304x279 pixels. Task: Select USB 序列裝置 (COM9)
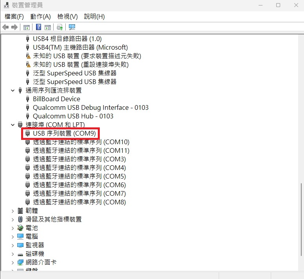[65, 133]
